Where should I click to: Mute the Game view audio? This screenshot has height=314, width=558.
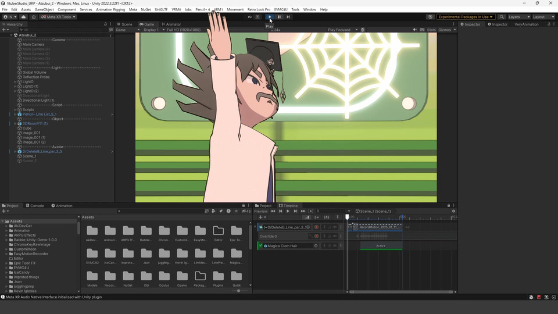pos(414,30)
